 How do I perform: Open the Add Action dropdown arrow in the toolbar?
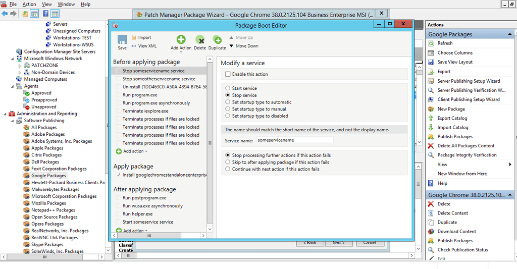(181, 52)
